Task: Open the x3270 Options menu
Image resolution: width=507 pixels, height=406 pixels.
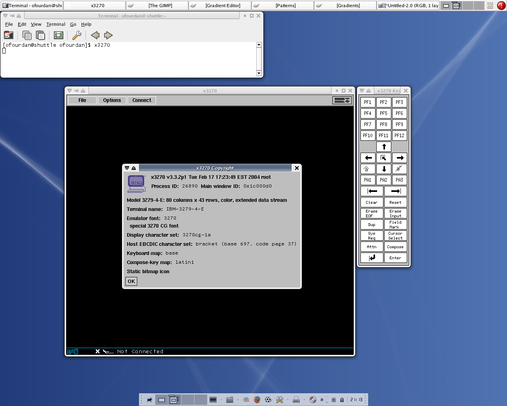Action: coord(112,100)
